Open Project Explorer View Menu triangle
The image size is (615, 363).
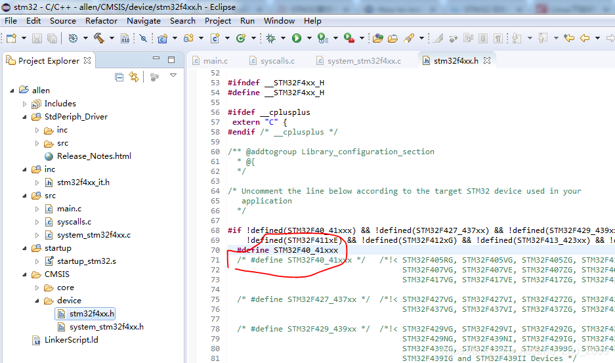(173, 75)
